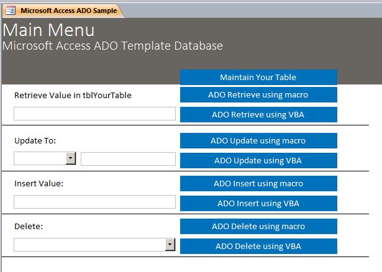Click the 'Delete:' label

(x=29, y=226)
